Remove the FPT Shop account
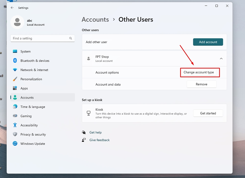The image size is (245, 178). click(x=202, y=84)
